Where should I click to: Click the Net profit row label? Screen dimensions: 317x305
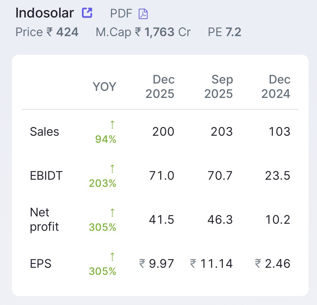[x=44, y=220]
